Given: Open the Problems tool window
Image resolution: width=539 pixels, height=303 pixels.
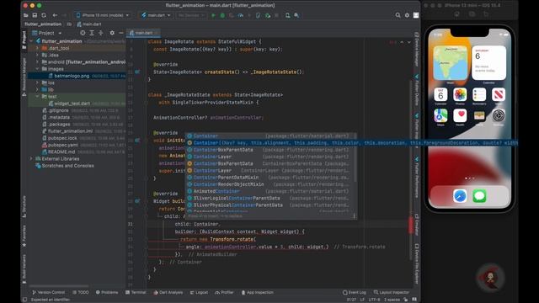Looking at the screenshot, I should 107,292.
